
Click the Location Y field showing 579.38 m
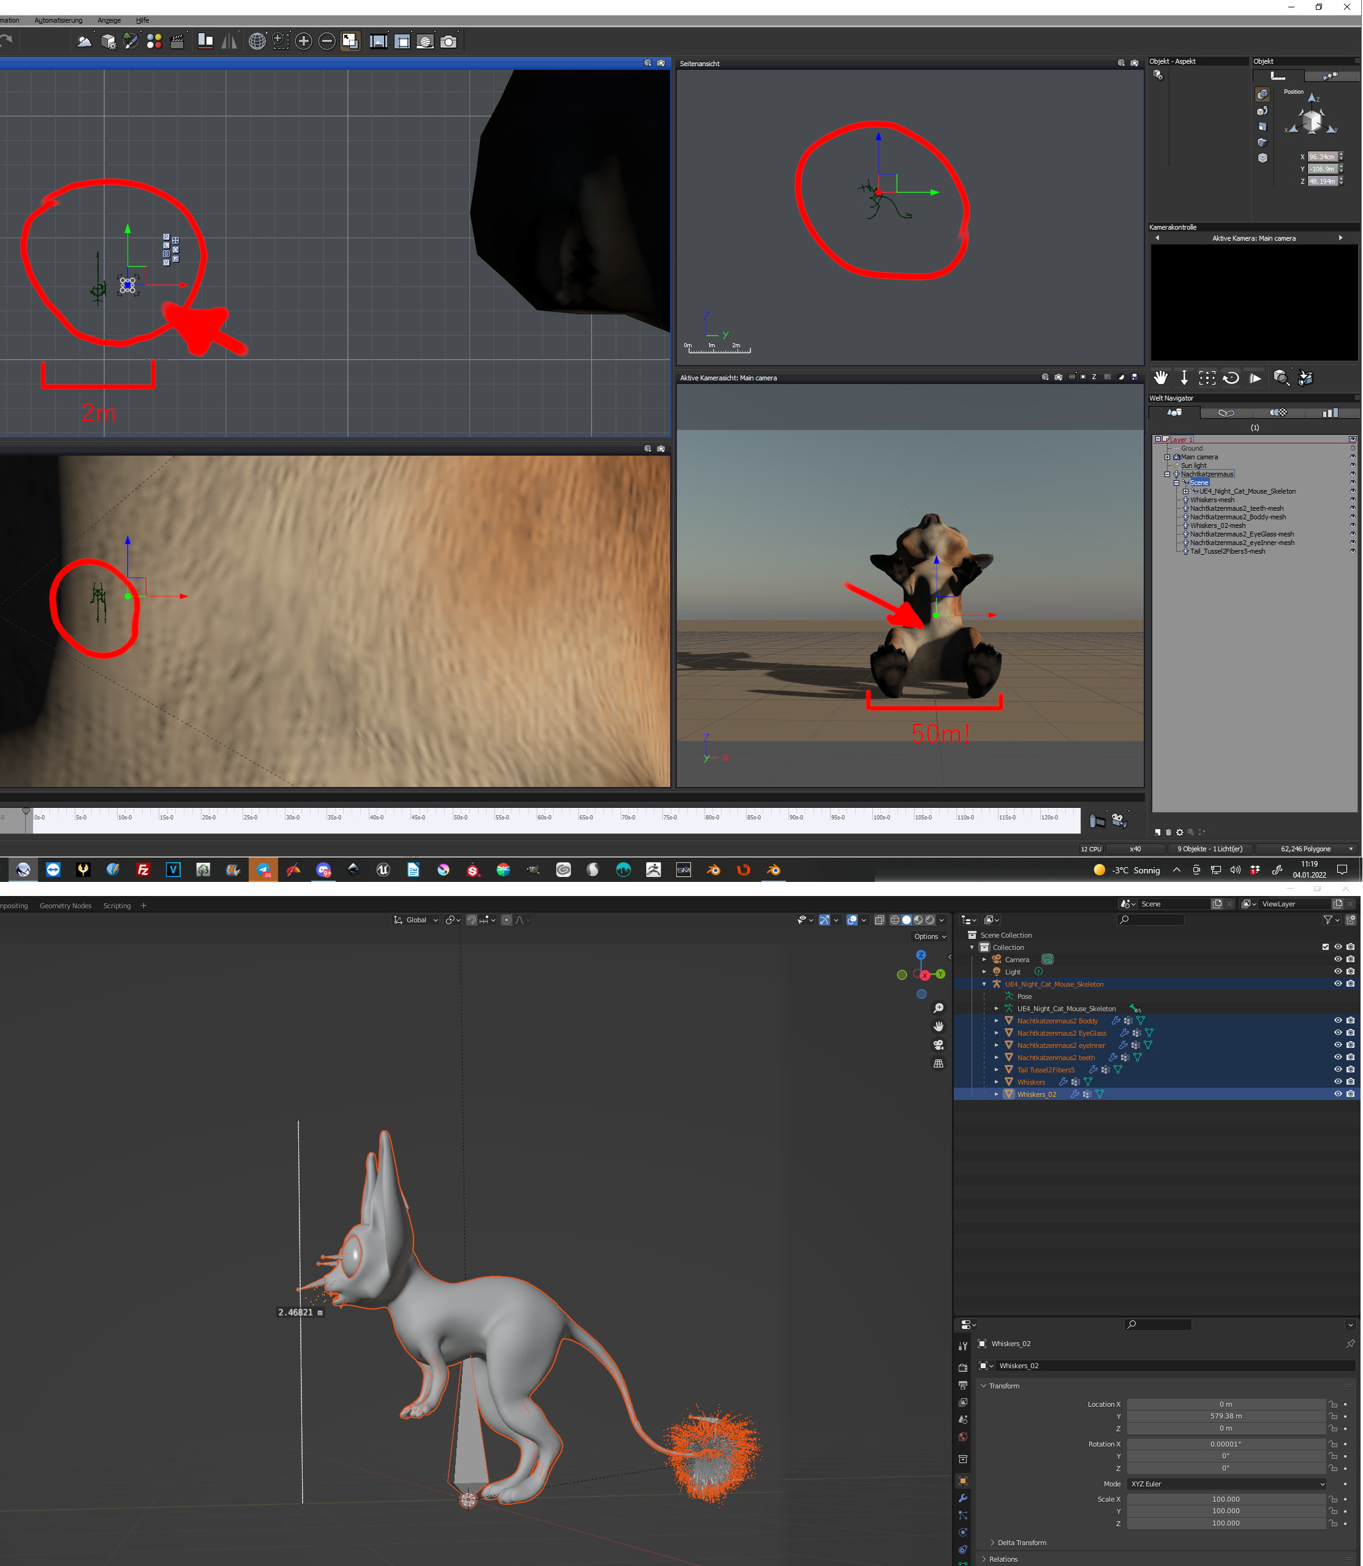point(1225,1416)
